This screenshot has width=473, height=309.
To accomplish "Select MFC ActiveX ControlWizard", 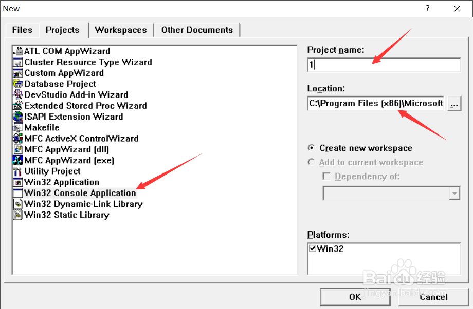I will point(81,138).
